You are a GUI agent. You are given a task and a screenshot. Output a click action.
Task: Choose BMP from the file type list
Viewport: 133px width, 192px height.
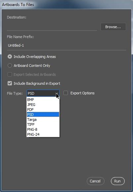click(x=43, y=100)
